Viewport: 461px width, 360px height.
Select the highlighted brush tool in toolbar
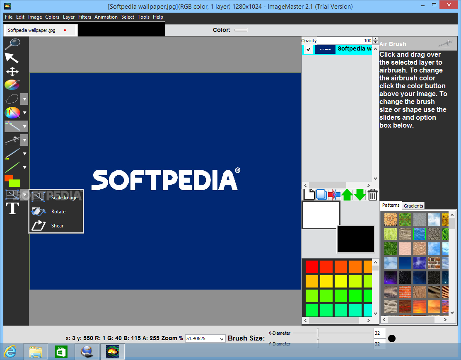click(x=13, y=126)
